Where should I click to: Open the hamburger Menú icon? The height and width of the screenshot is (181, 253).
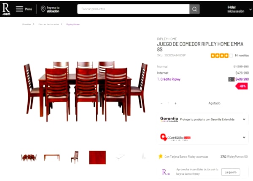(19, 9)
